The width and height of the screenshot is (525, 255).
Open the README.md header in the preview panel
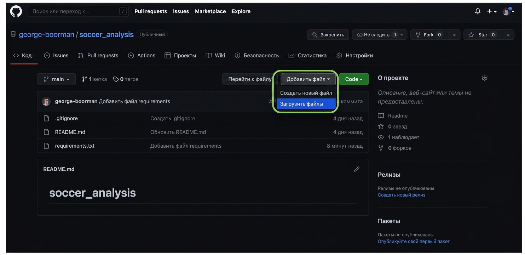(x=59, y=169)
